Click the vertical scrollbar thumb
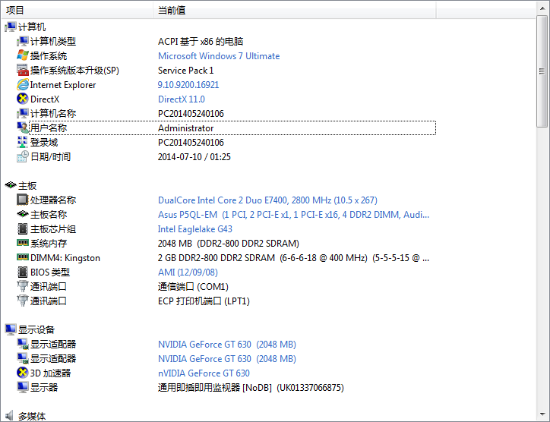Viewport: 550px width, 422px height. tap(542, 71)
